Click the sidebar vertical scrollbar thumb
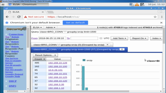This screenshot has width=166, height=93. (x=28, y=38)
